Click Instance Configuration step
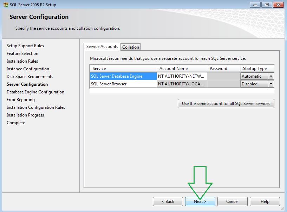The height and width of the screenshot is (212, 287). [x=28, y=69]
